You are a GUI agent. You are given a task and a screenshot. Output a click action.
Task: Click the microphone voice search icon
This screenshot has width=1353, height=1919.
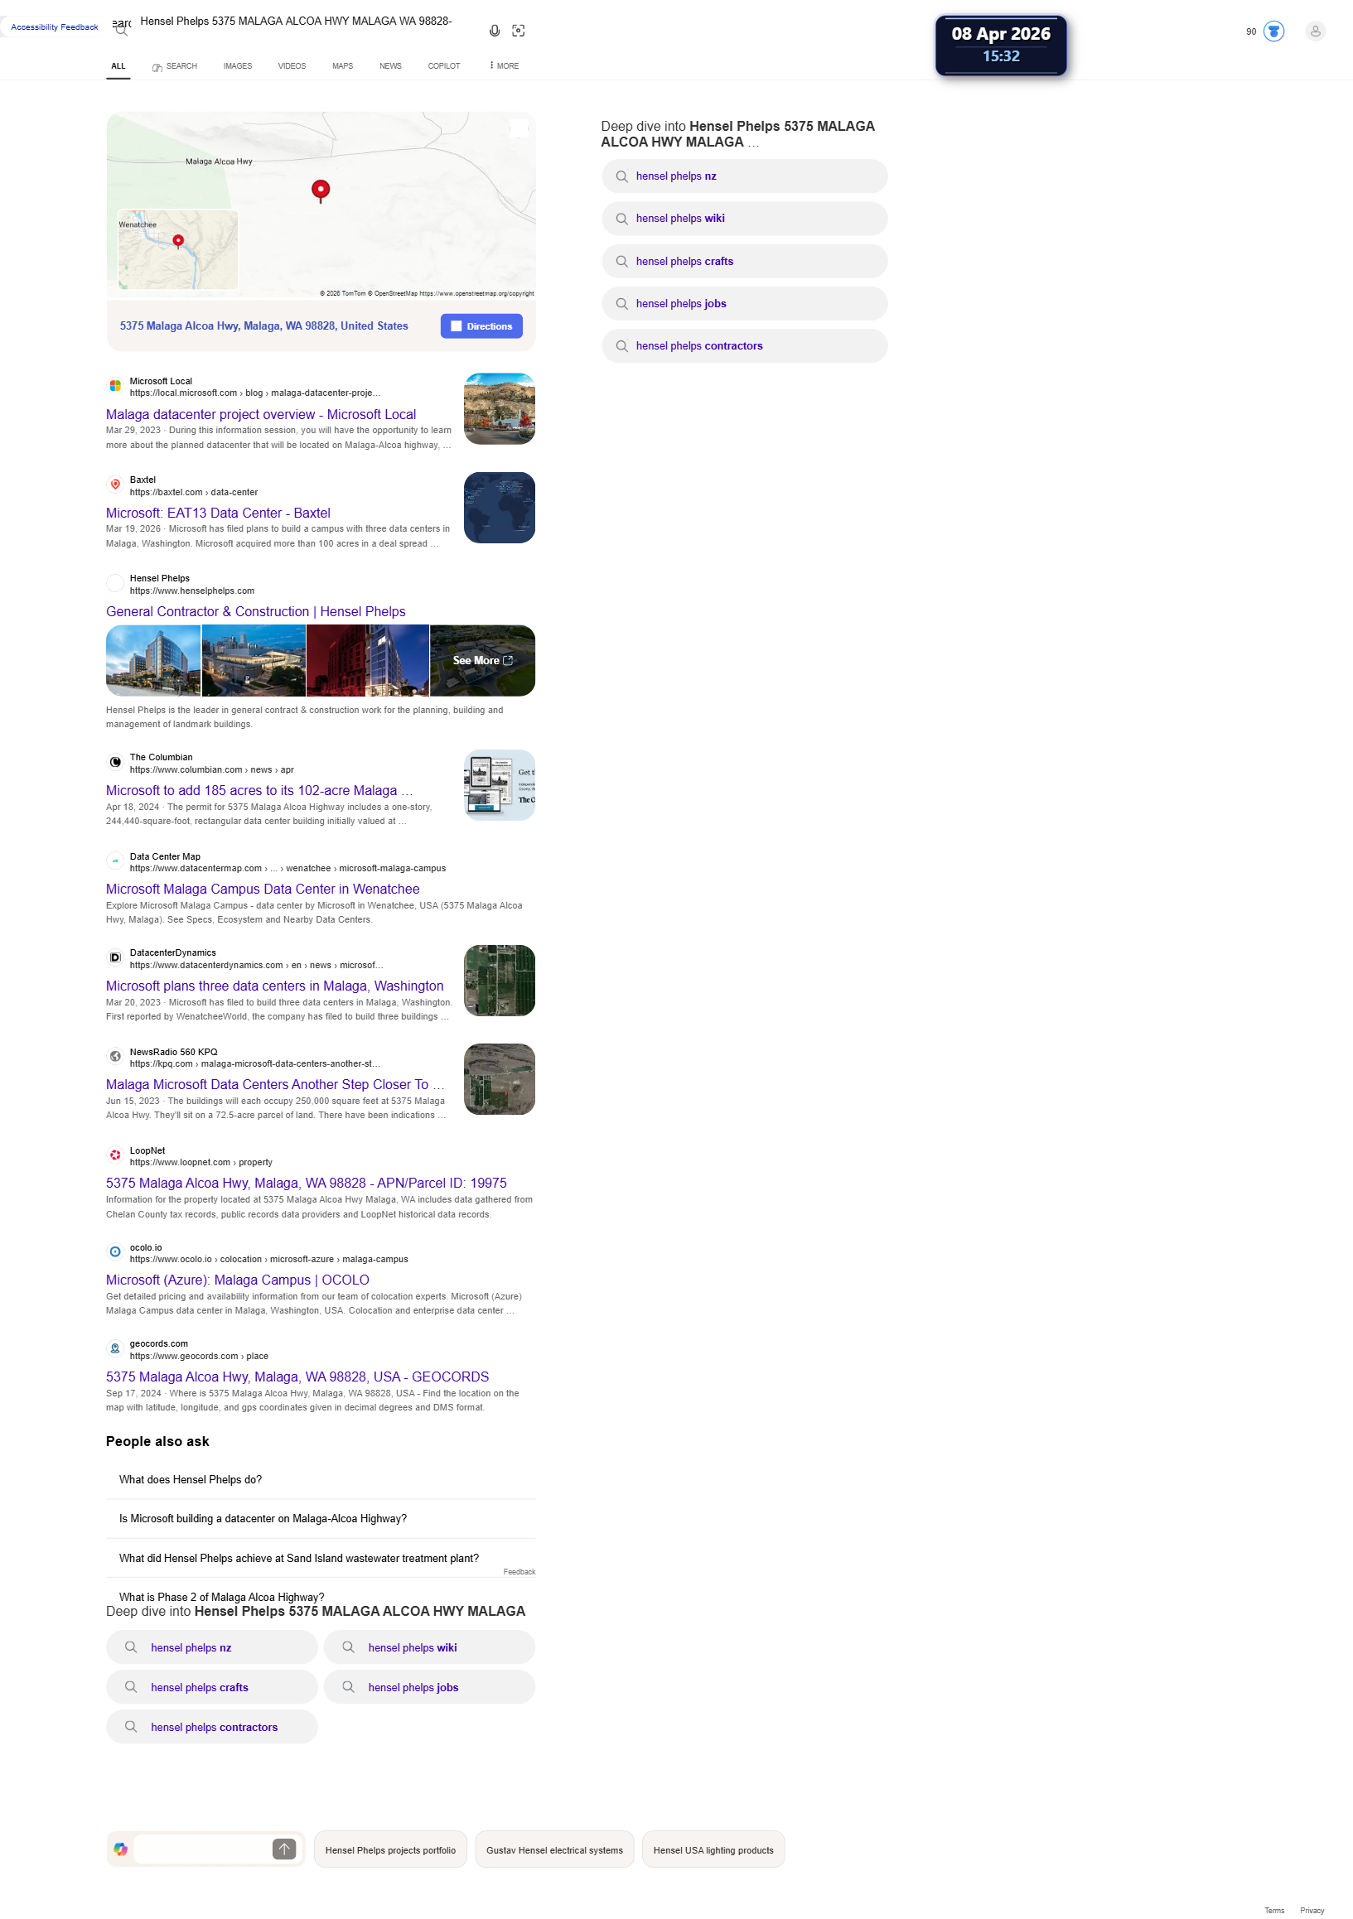click(x=494, y=31)
